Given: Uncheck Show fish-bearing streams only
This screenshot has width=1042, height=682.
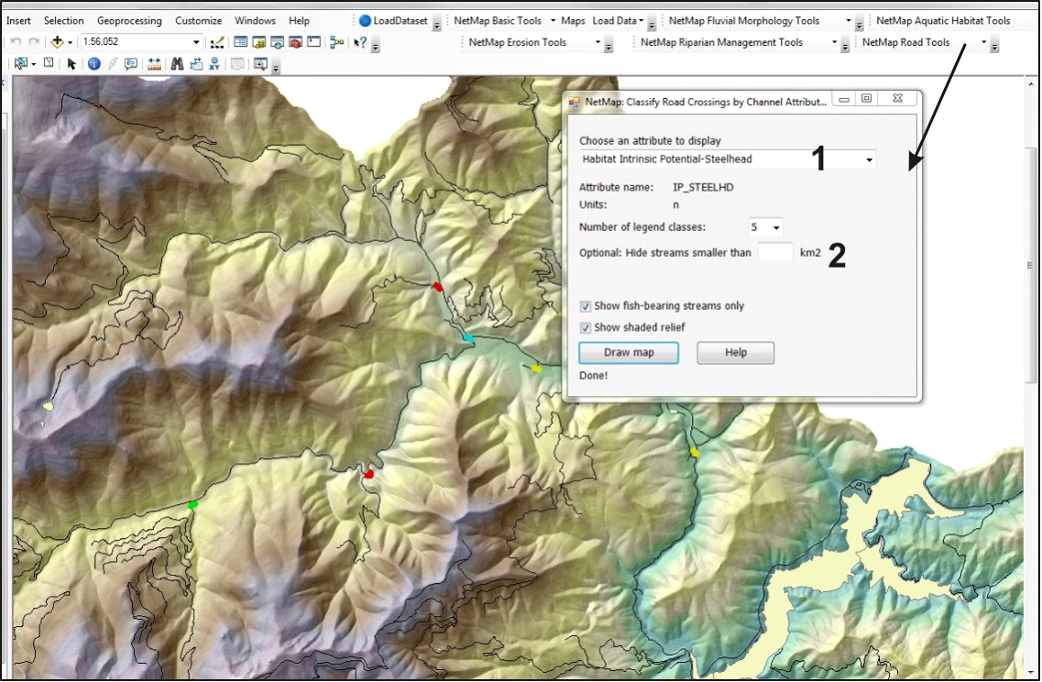Looking at the screenshot, I should [x=586, y=306].
